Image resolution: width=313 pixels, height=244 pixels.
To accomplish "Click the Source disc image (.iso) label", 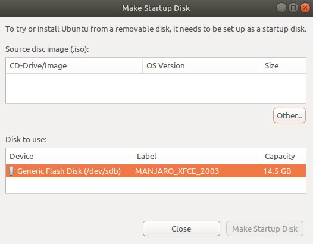I will [x=47, y=49].
